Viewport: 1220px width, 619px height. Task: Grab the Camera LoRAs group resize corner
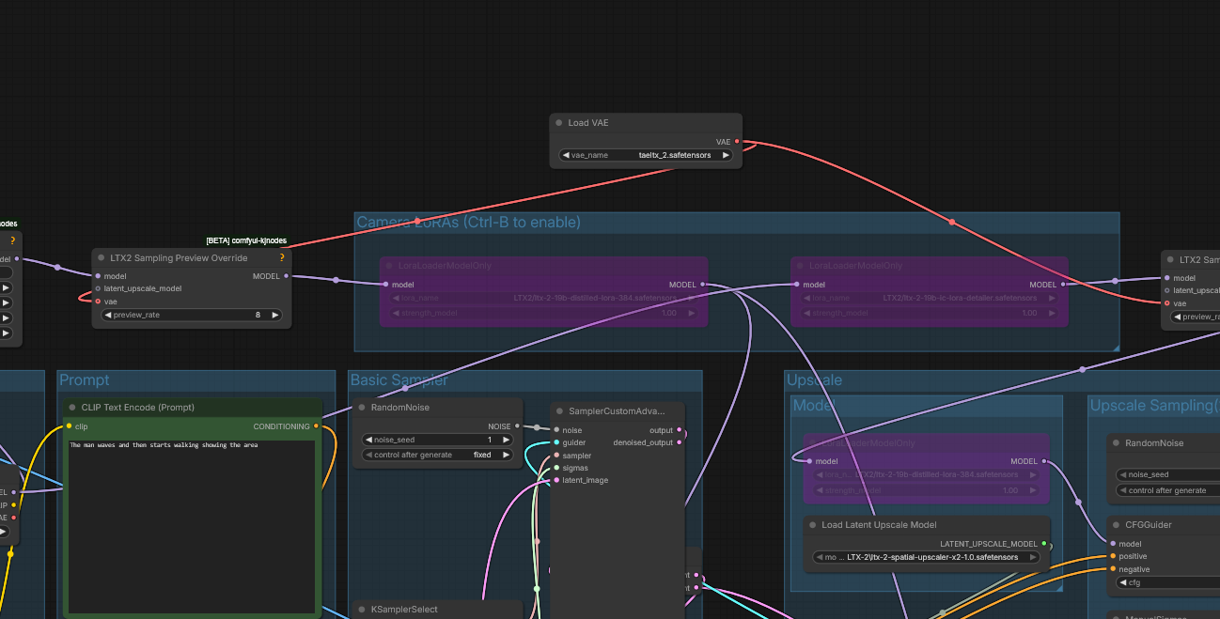click(1115, 347)
